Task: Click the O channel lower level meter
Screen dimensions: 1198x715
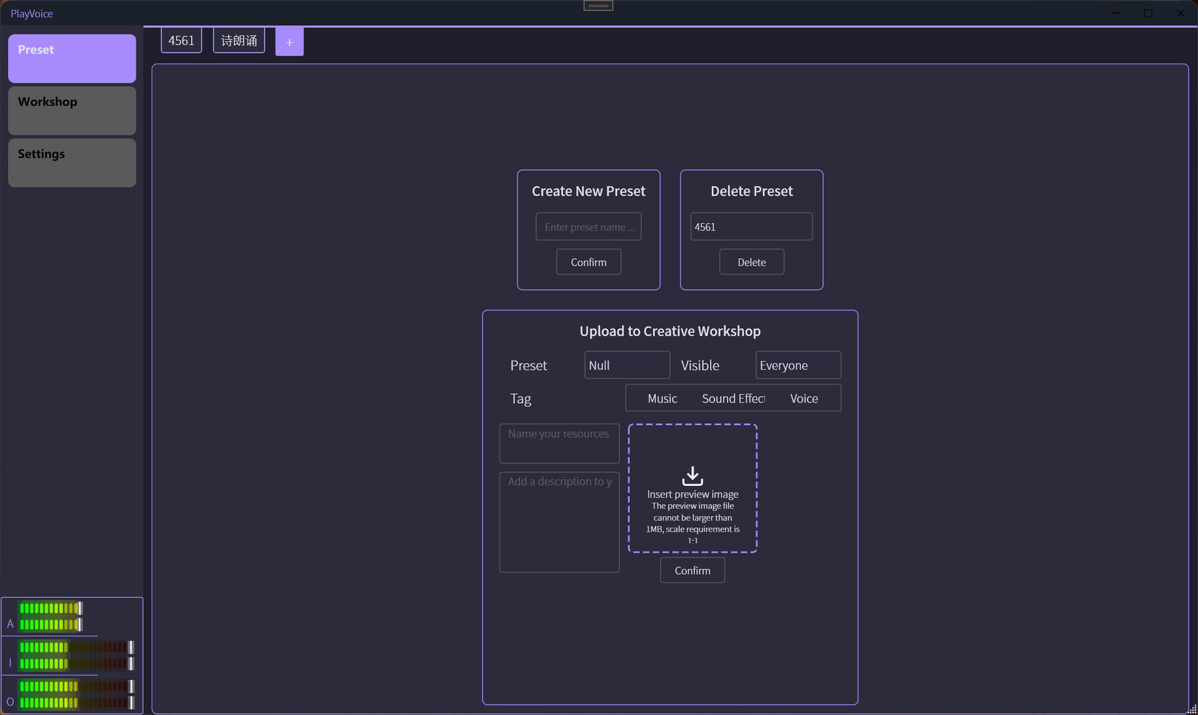Action: click(x=76, y=702)
